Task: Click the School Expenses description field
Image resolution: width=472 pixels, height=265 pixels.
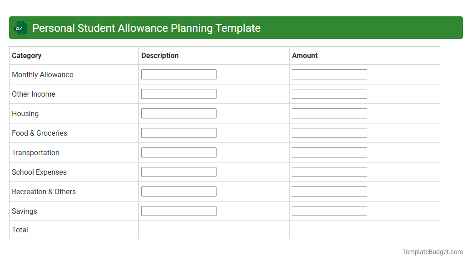Action: (x=178, y=172)
